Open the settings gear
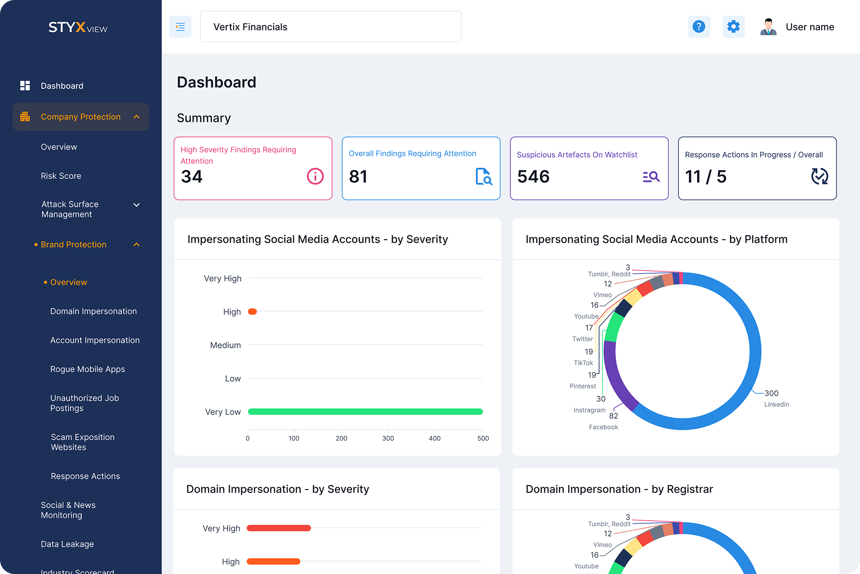Viewport: 860px width, 574px height. [733, 27]
